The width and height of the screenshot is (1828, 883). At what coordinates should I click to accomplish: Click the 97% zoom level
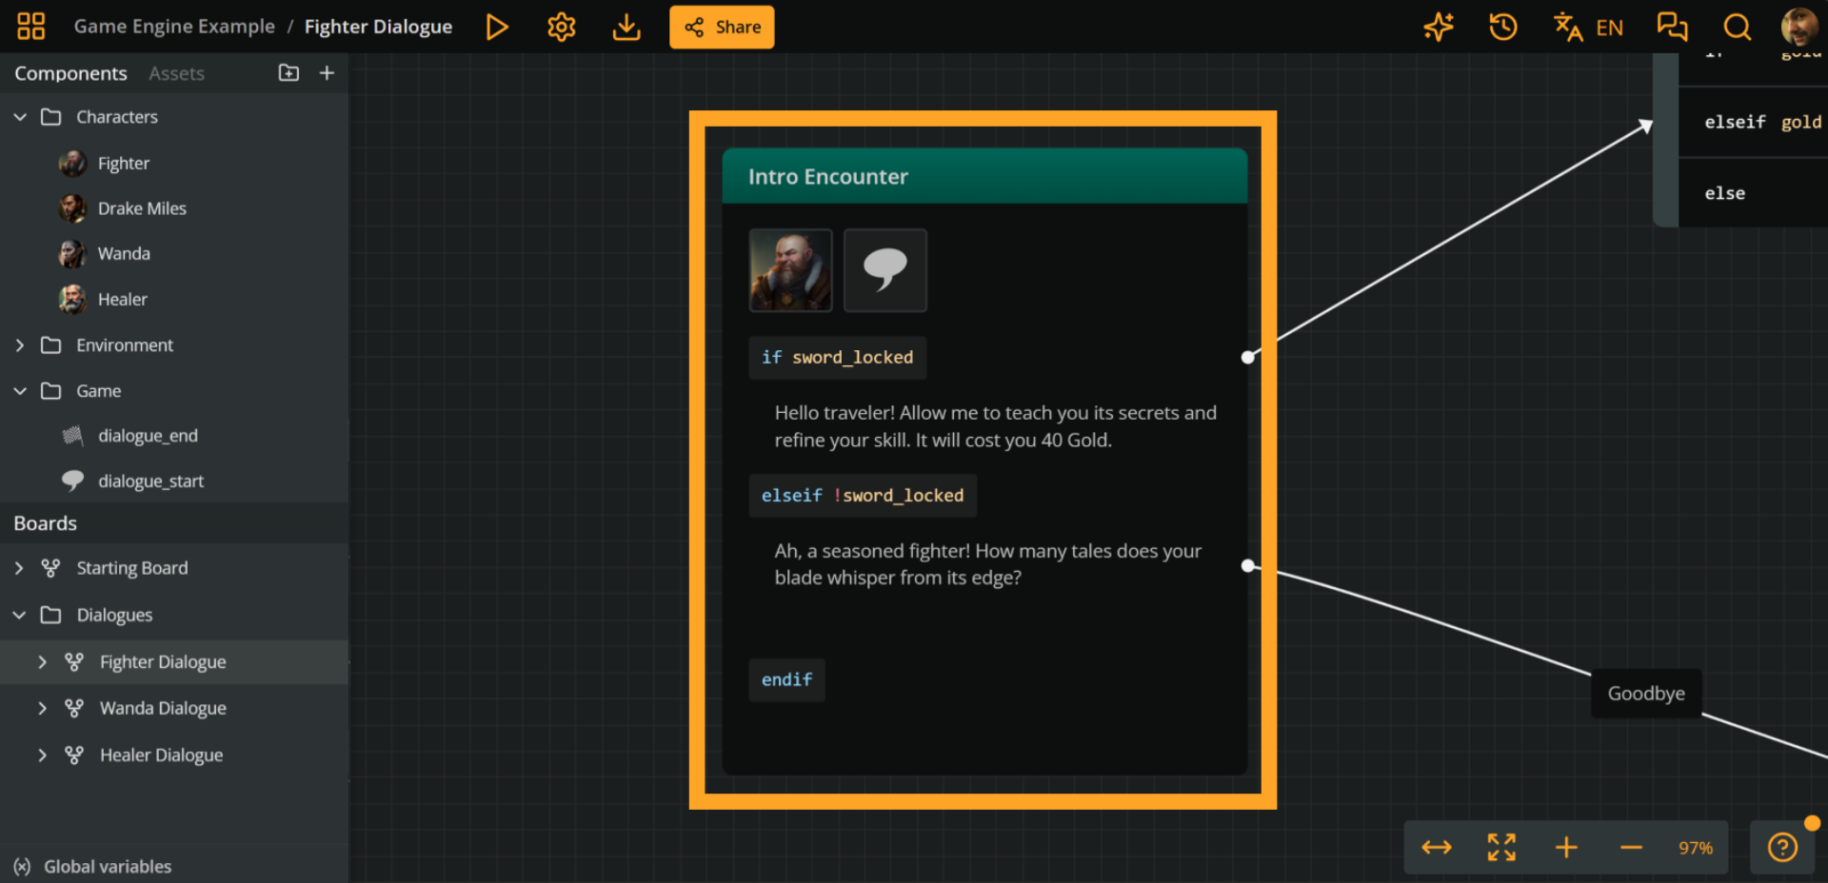pyautogui.click(x=1696, y=848)
